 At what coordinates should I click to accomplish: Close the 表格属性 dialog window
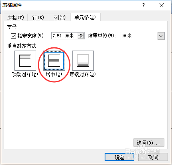click(162, 5)
